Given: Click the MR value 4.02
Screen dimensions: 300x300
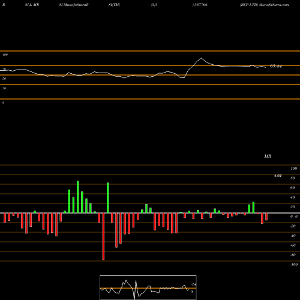Looking at the screenshot, I should coord(278,176).
